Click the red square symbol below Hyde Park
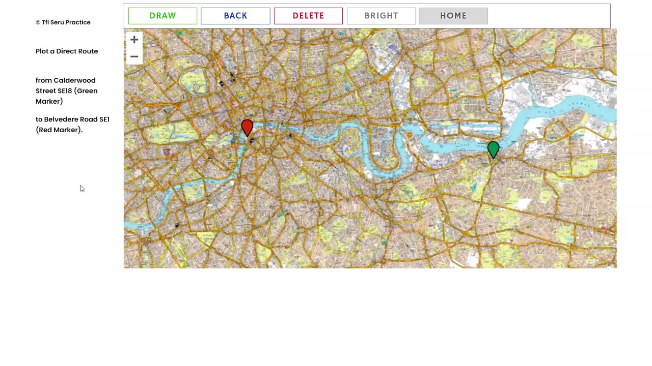This screenshot has width=652, height=366. [x=167, y=152]
